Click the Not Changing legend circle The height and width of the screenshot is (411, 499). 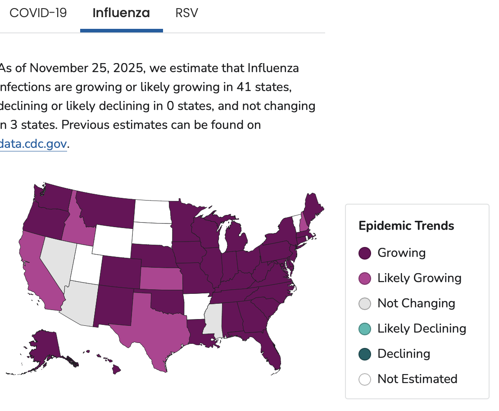(365, 304)
